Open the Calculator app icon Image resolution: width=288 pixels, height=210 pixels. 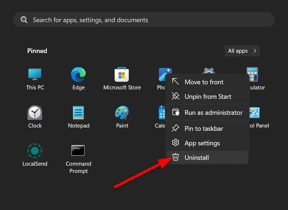pos(253,74)
